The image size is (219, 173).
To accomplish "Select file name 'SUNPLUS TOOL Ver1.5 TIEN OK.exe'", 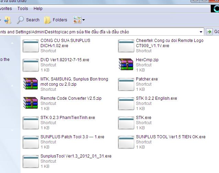I will (171, 137).
